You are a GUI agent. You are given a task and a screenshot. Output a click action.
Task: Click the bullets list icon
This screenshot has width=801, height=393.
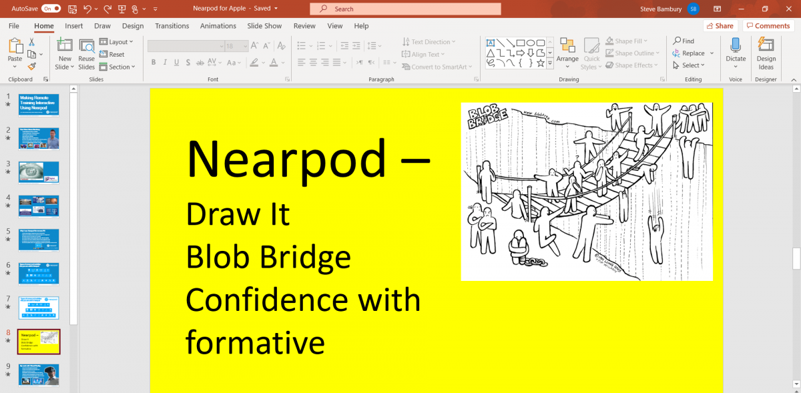301,46
